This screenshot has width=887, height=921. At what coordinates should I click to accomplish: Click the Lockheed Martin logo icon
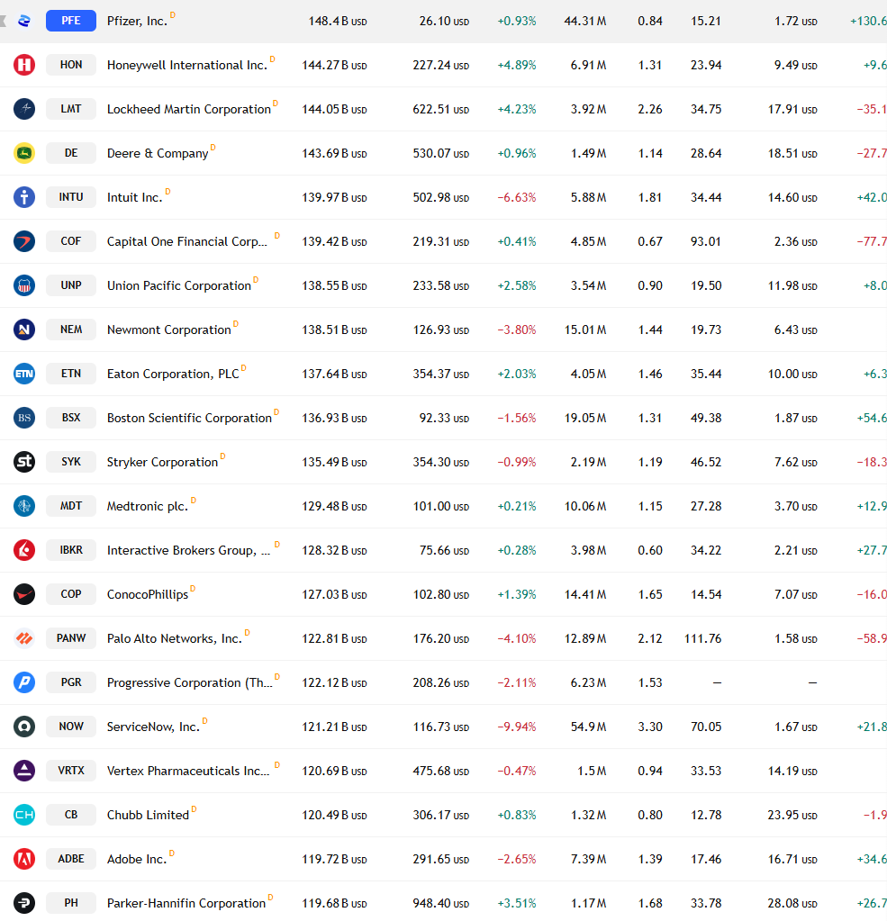click(x=24, y=109)
